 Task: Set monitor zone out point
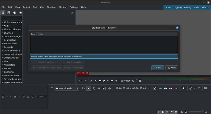tap(95, 81)
